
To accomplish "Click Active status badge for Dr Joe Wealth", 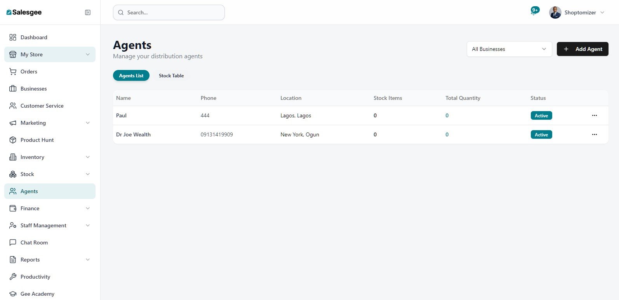I will (x=541, y=134).
